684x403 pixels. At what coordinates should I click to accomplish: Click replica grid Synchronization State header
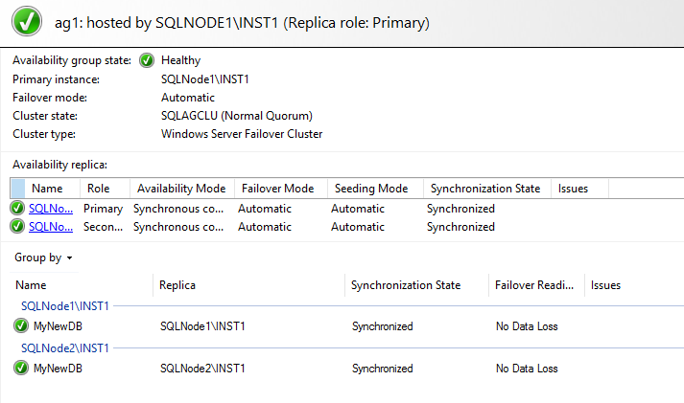[x=485, y=189]
